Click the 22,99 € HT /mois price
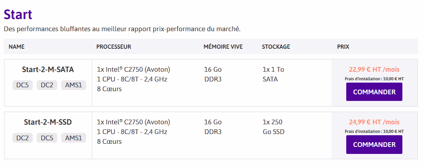The height and width of the screenshot is (166, 425). 374,70
